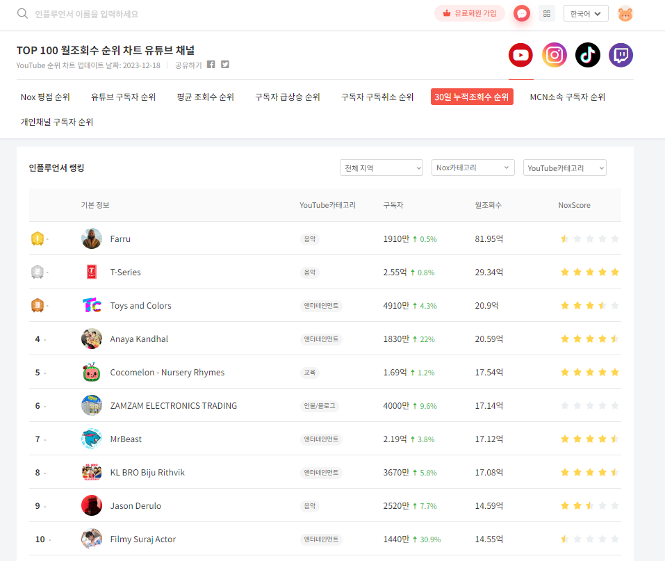Open the grid apps menu icon
665x561 pixels.
click(x=547, y=14)
